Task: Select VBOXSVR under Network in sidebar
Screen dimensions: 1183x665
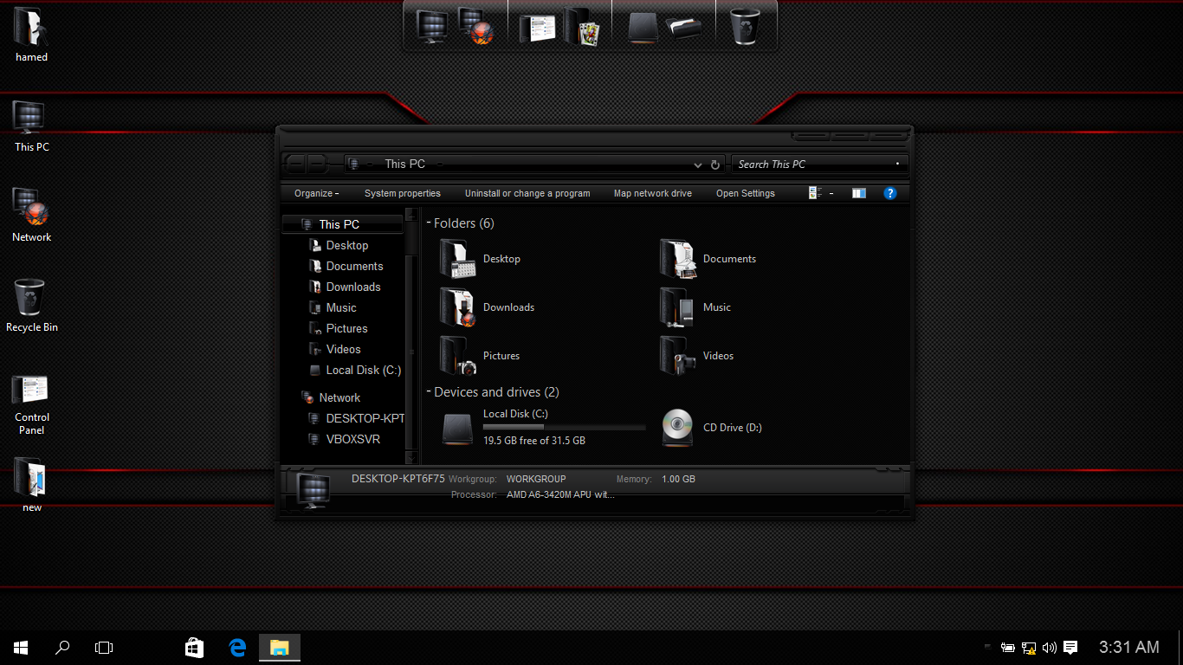Action: click(x=352, y=439)
